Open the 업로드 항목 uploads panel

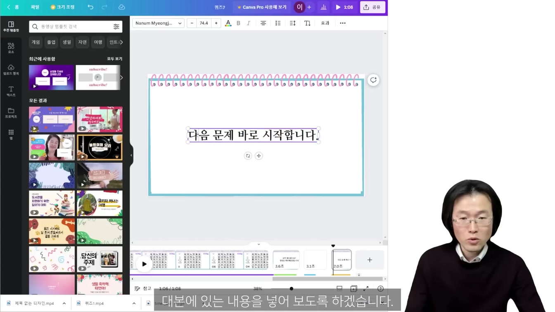[11, 69]
